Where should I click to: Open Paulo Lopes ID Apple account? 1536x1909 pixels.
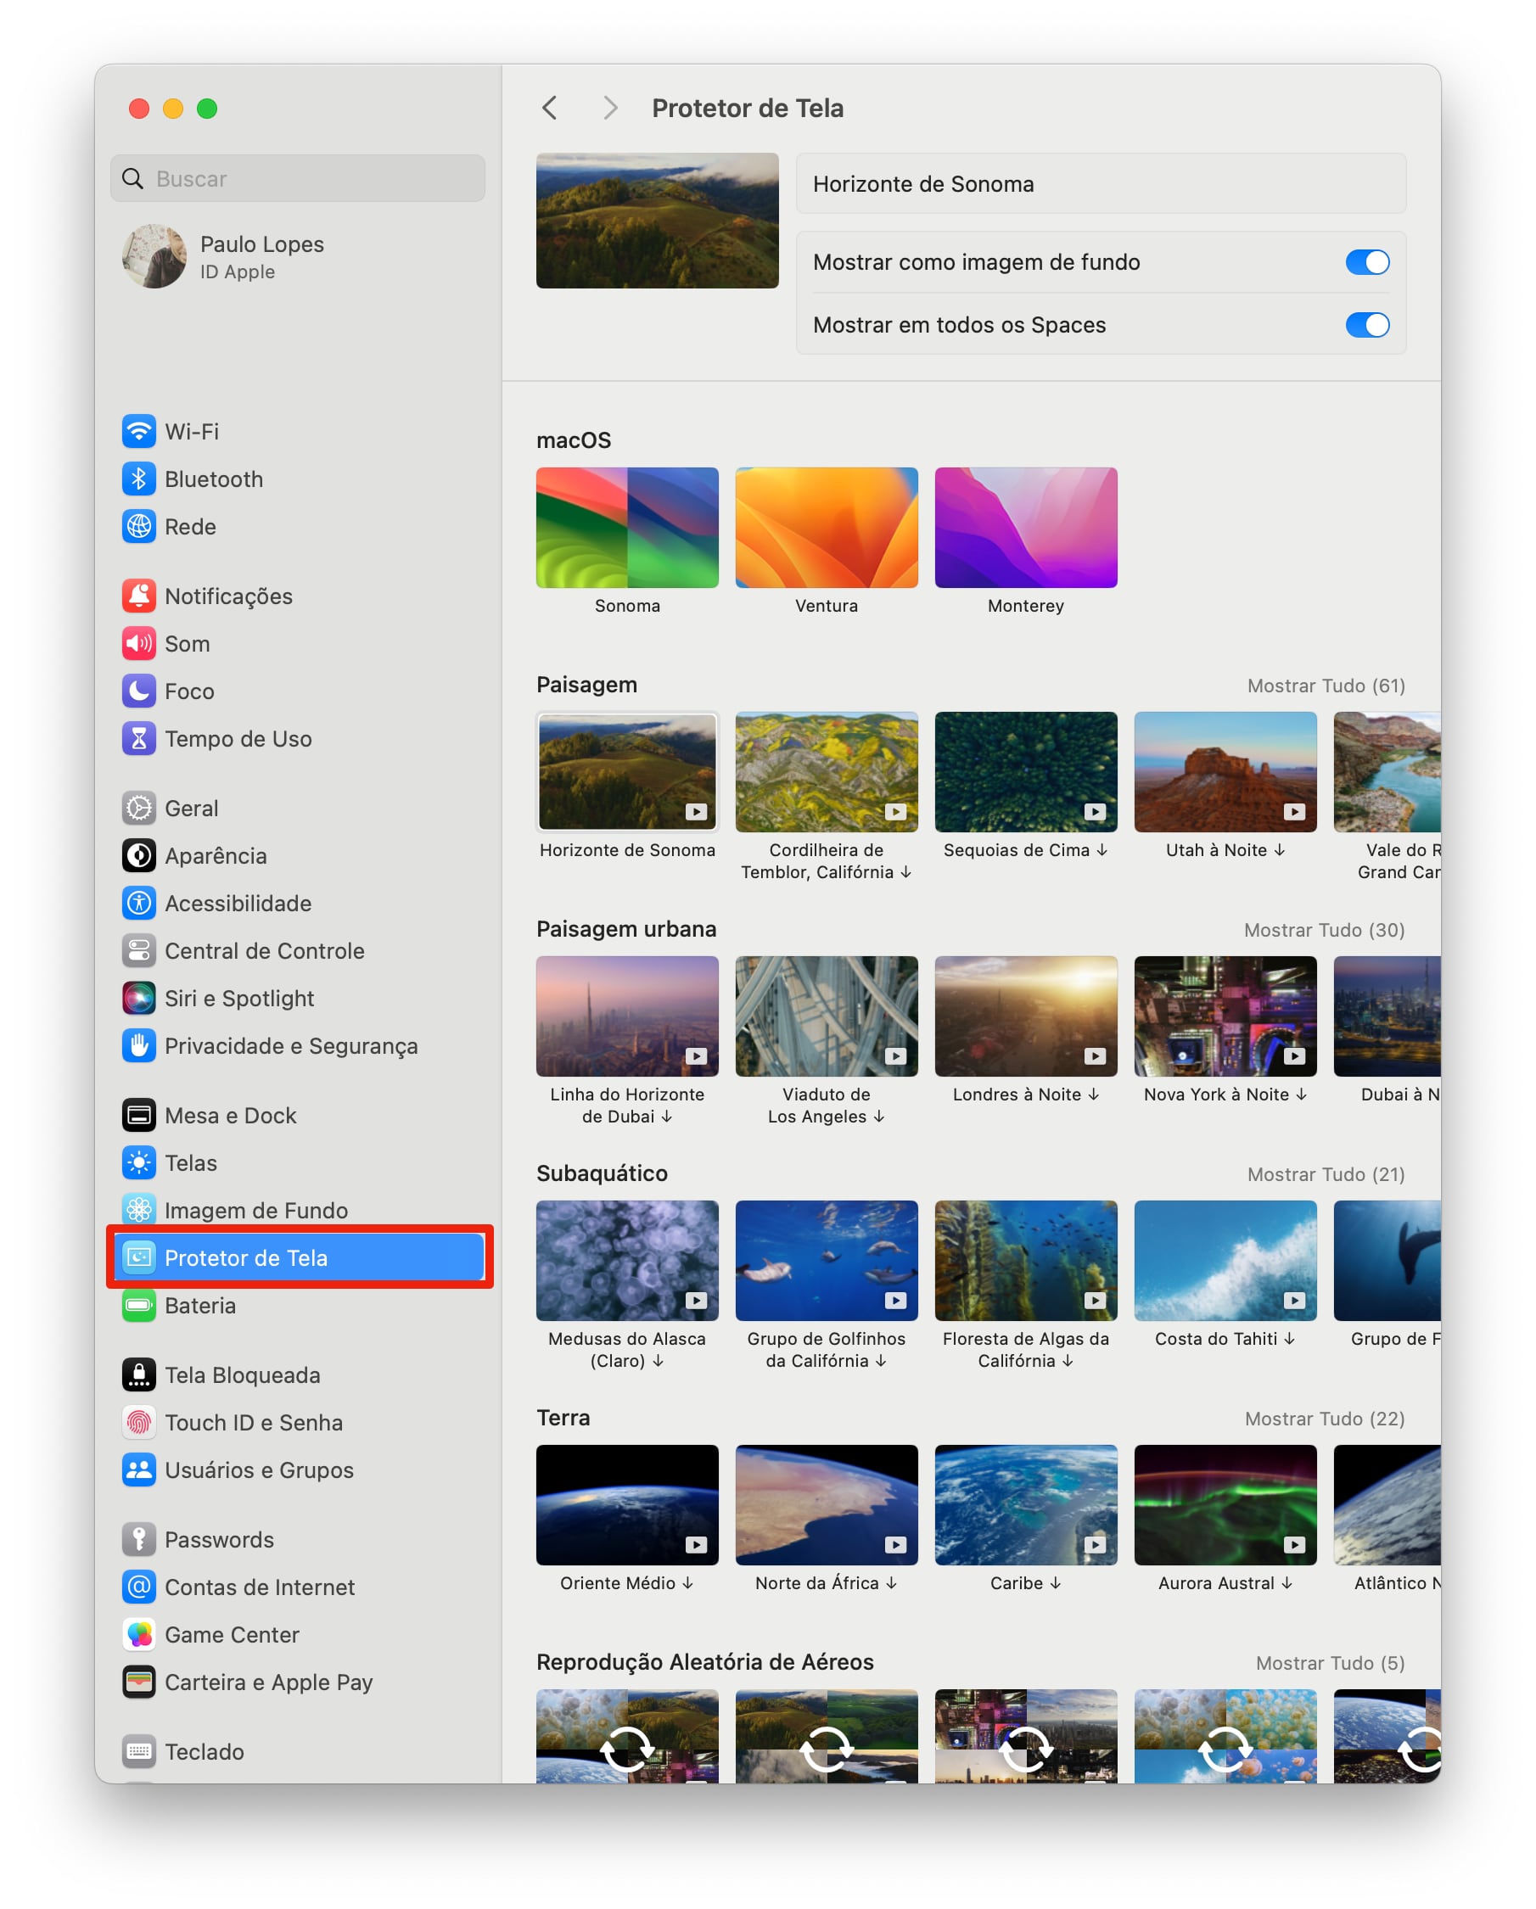tap(261, 257)
